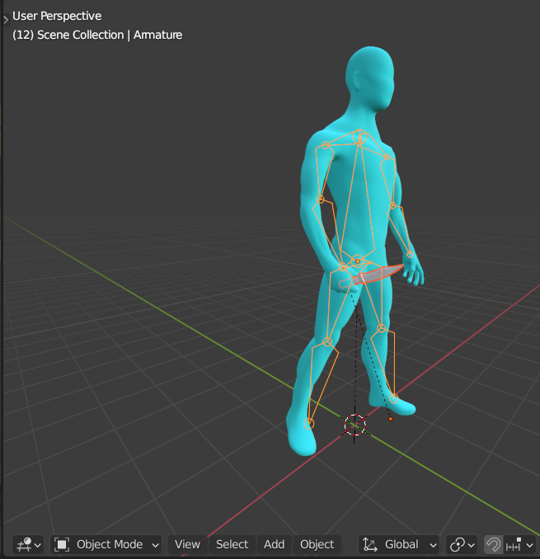Click the 3D cursor on the grid

click(x=355, y=425)
